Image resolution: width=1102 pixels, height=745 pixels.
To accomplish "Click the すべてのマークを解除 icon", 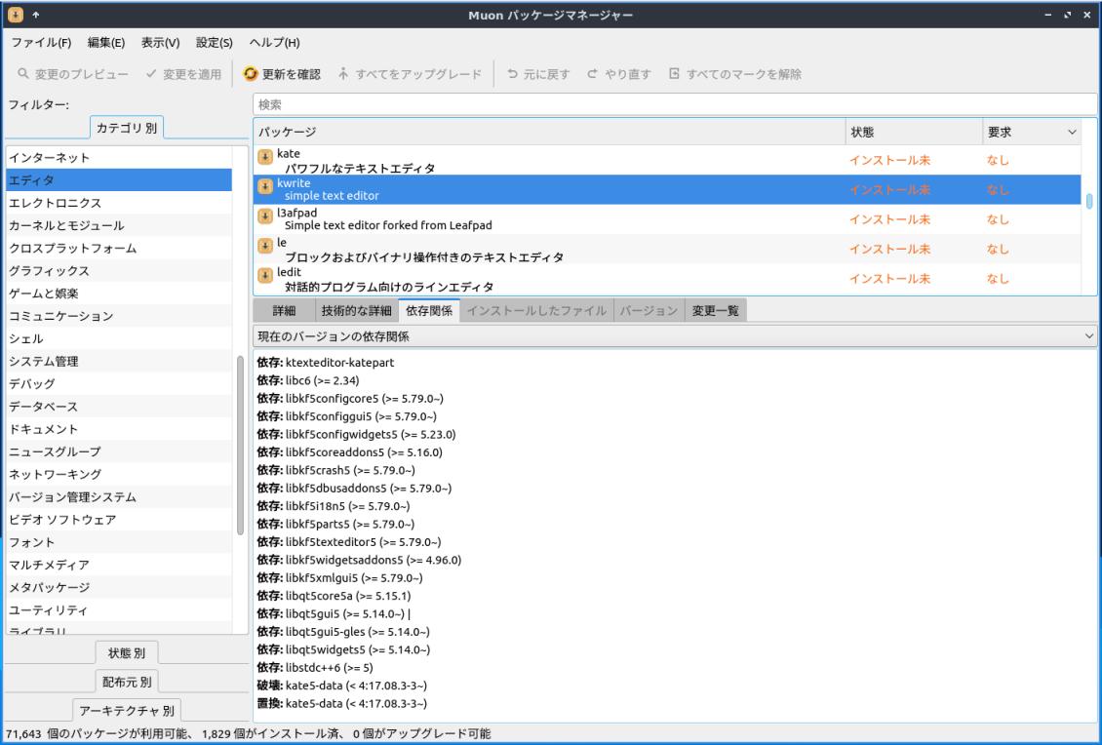I will click(674, 74).
